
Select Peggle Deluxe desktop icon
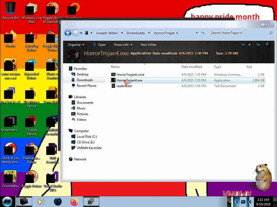[x=31, y=179]
